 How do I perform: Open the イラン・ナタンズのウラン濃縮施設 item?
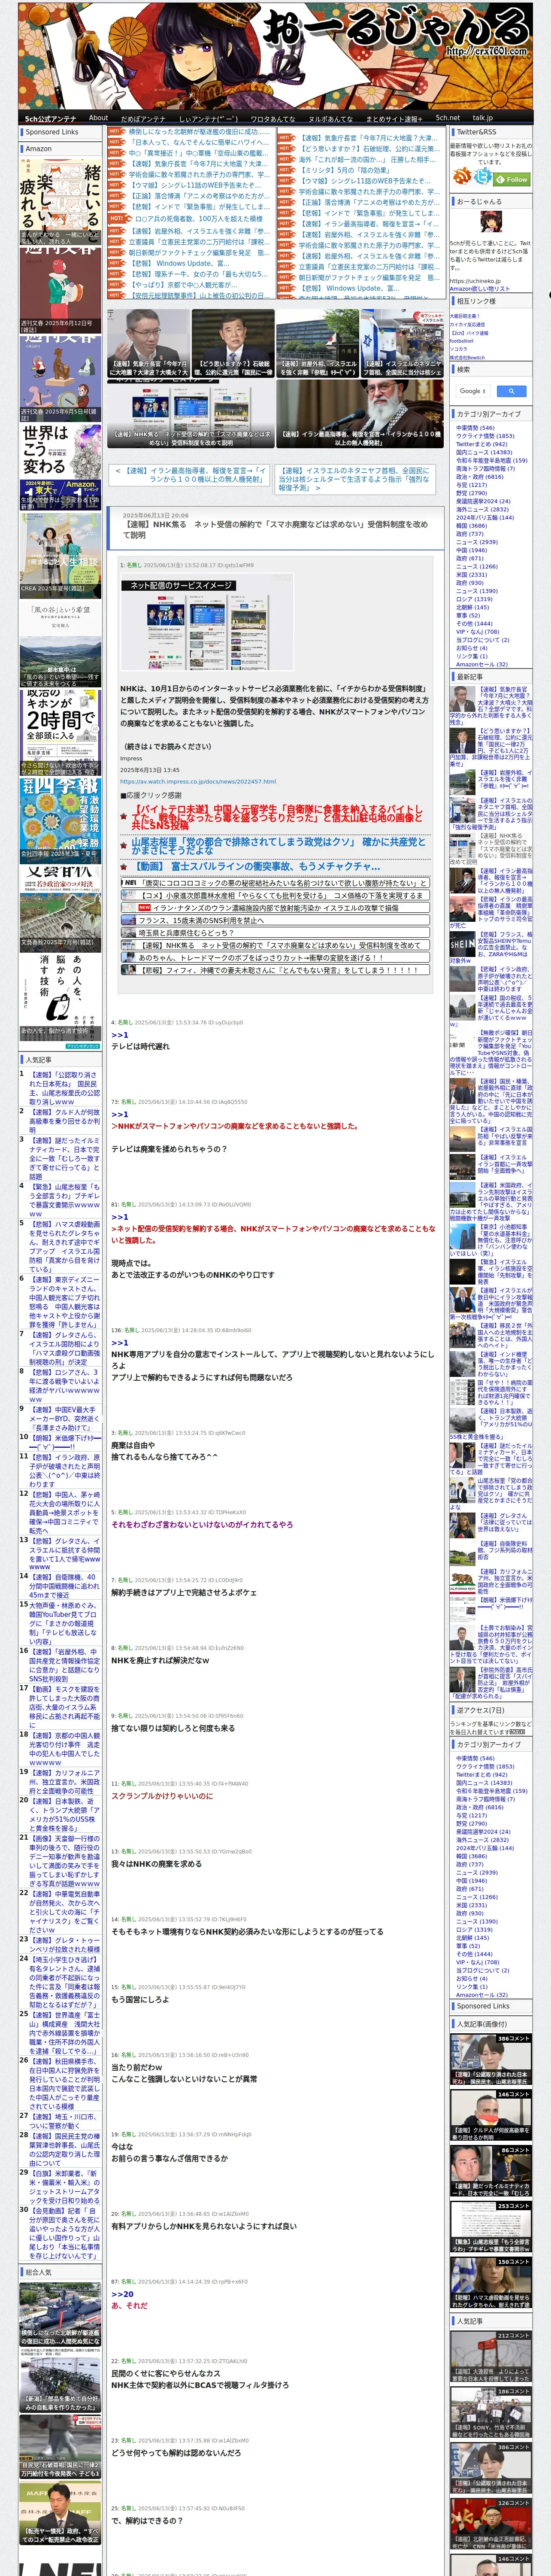(x=275, y=908)
